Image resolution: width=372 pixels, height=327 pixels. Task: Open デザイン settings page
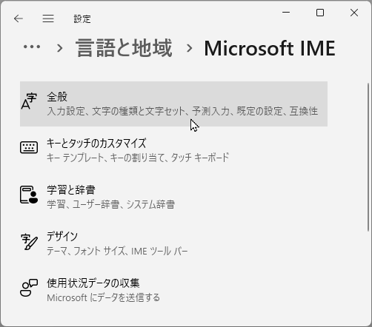click(x=173, y=243)
